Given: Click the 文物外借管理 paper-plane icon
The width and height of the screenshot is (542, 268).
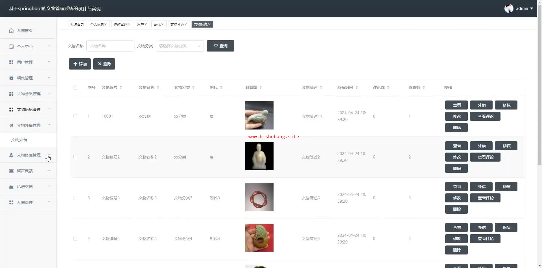Looking at the screenshot, I should point(11,125).
